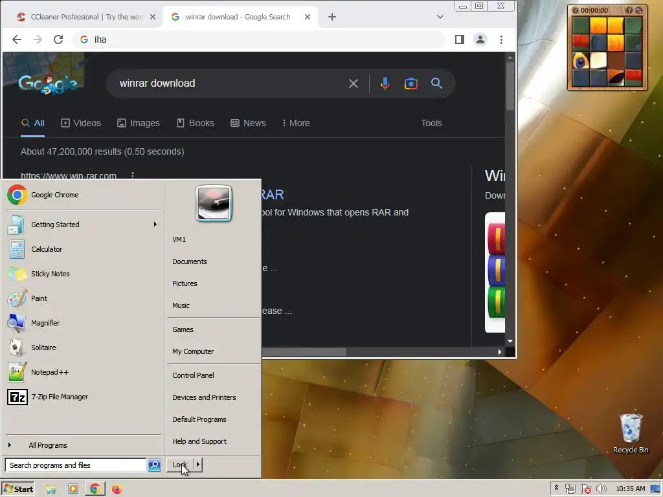Toggle Chrome side panel
This screenshot has width=663, height=497.
click(x=459, y=39)
